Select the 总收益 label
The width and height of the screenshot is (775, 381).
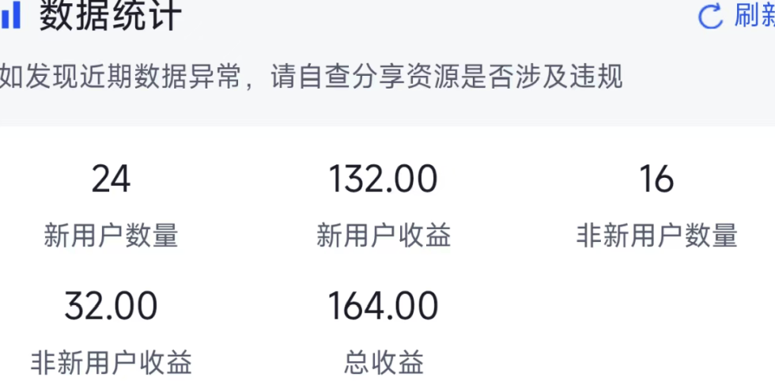(384, 362)
